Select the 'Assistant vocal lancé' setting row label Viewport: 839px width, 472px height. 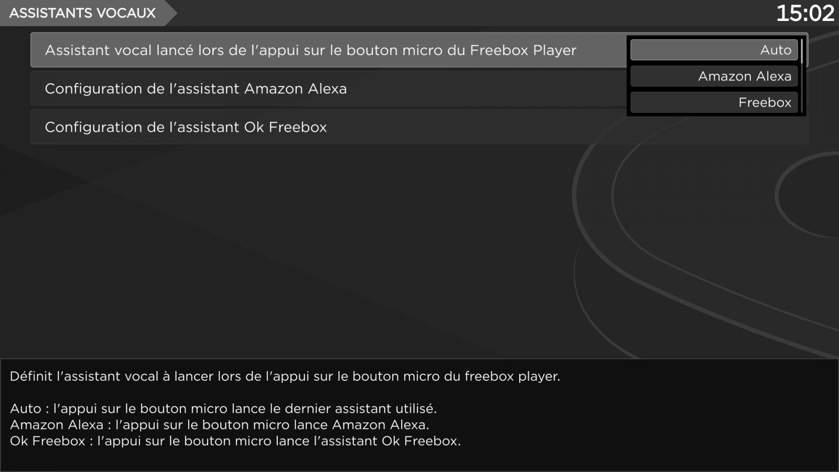click(310, 50)
